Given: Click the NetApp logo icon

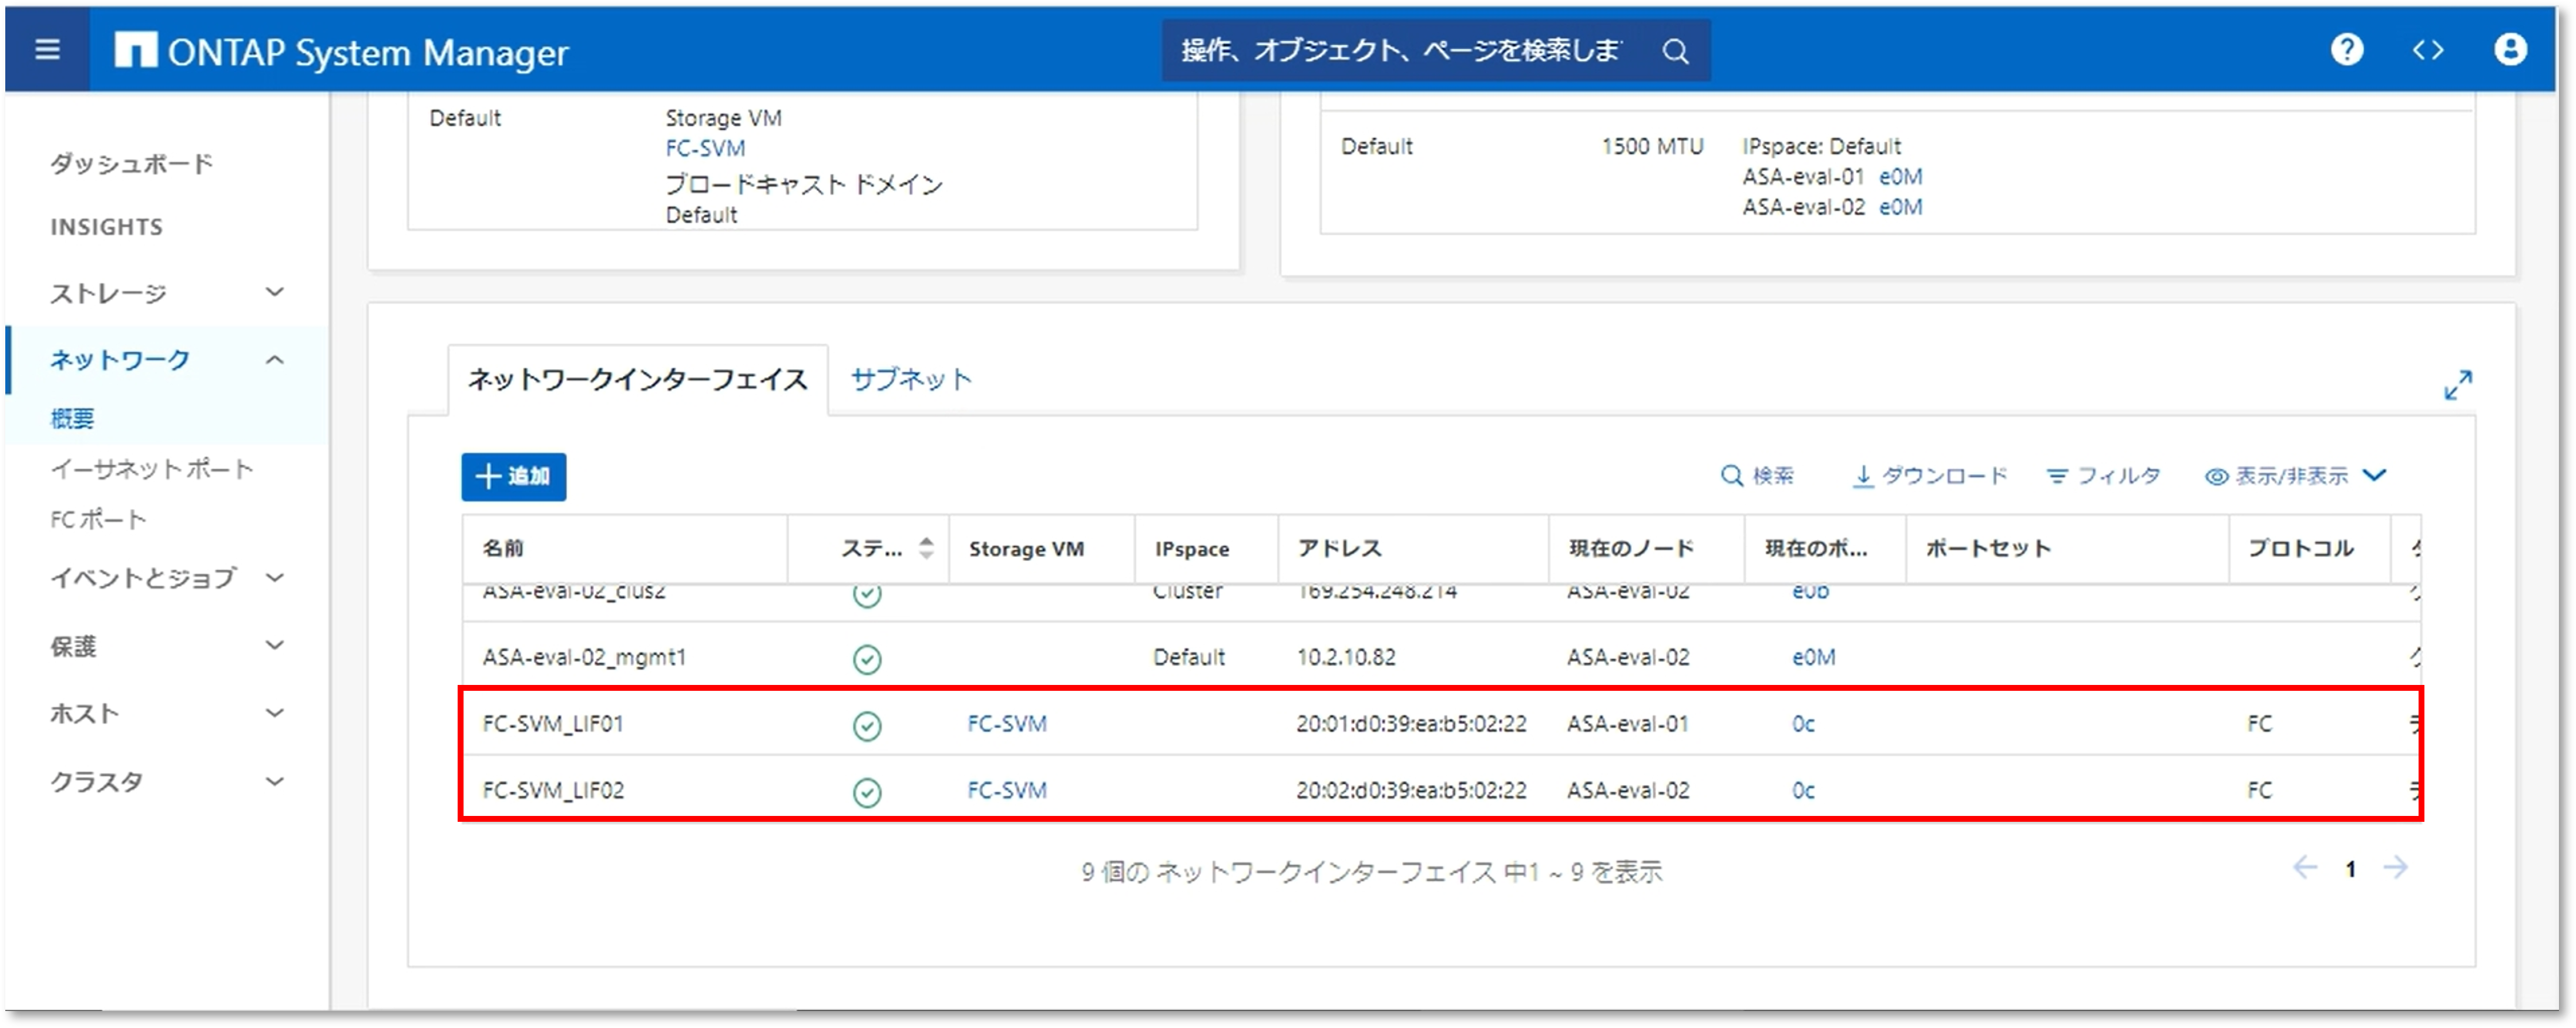Looking at the screenshot, I should (136, 50).
